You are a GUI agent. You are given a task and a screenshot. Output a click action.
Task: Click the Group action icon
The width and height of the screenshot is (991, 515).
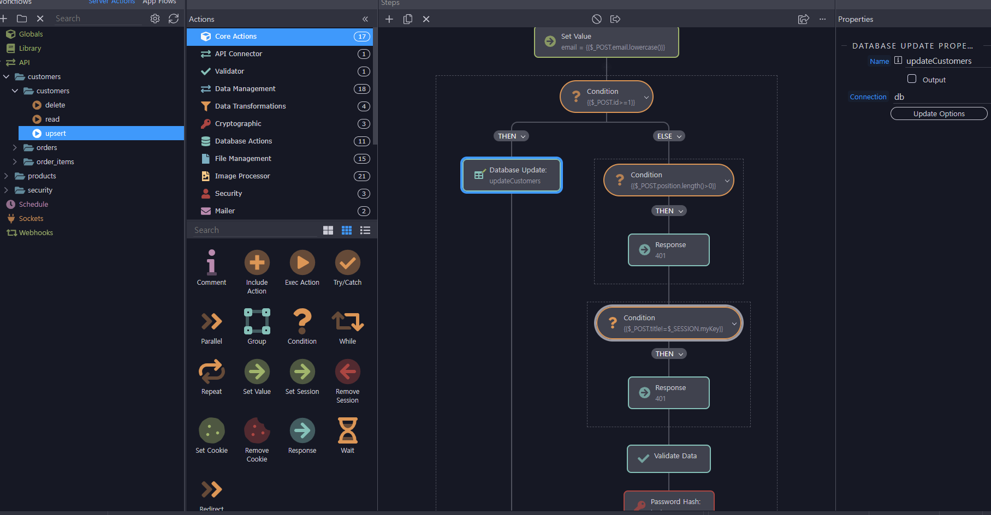click(x=257, y=322)
